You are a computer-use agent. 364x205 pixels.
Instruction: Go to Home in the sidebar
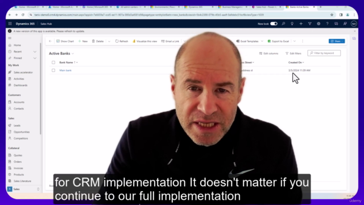click(17, 45)
